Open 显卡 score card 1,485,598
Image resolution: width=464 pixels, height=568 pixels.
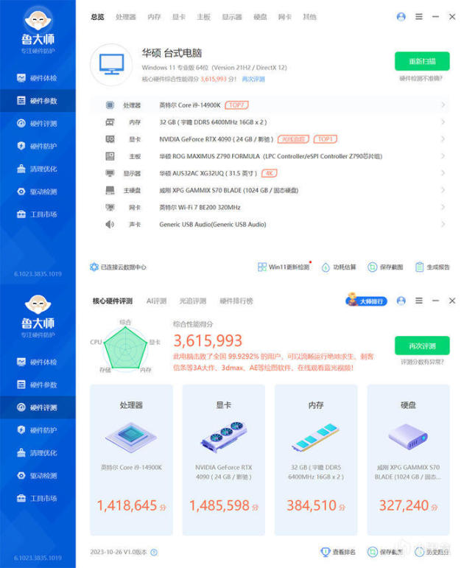pos(223,460)
